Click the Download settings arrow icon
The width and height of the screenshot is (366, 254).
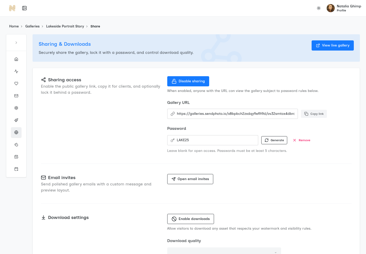point(43,217)
